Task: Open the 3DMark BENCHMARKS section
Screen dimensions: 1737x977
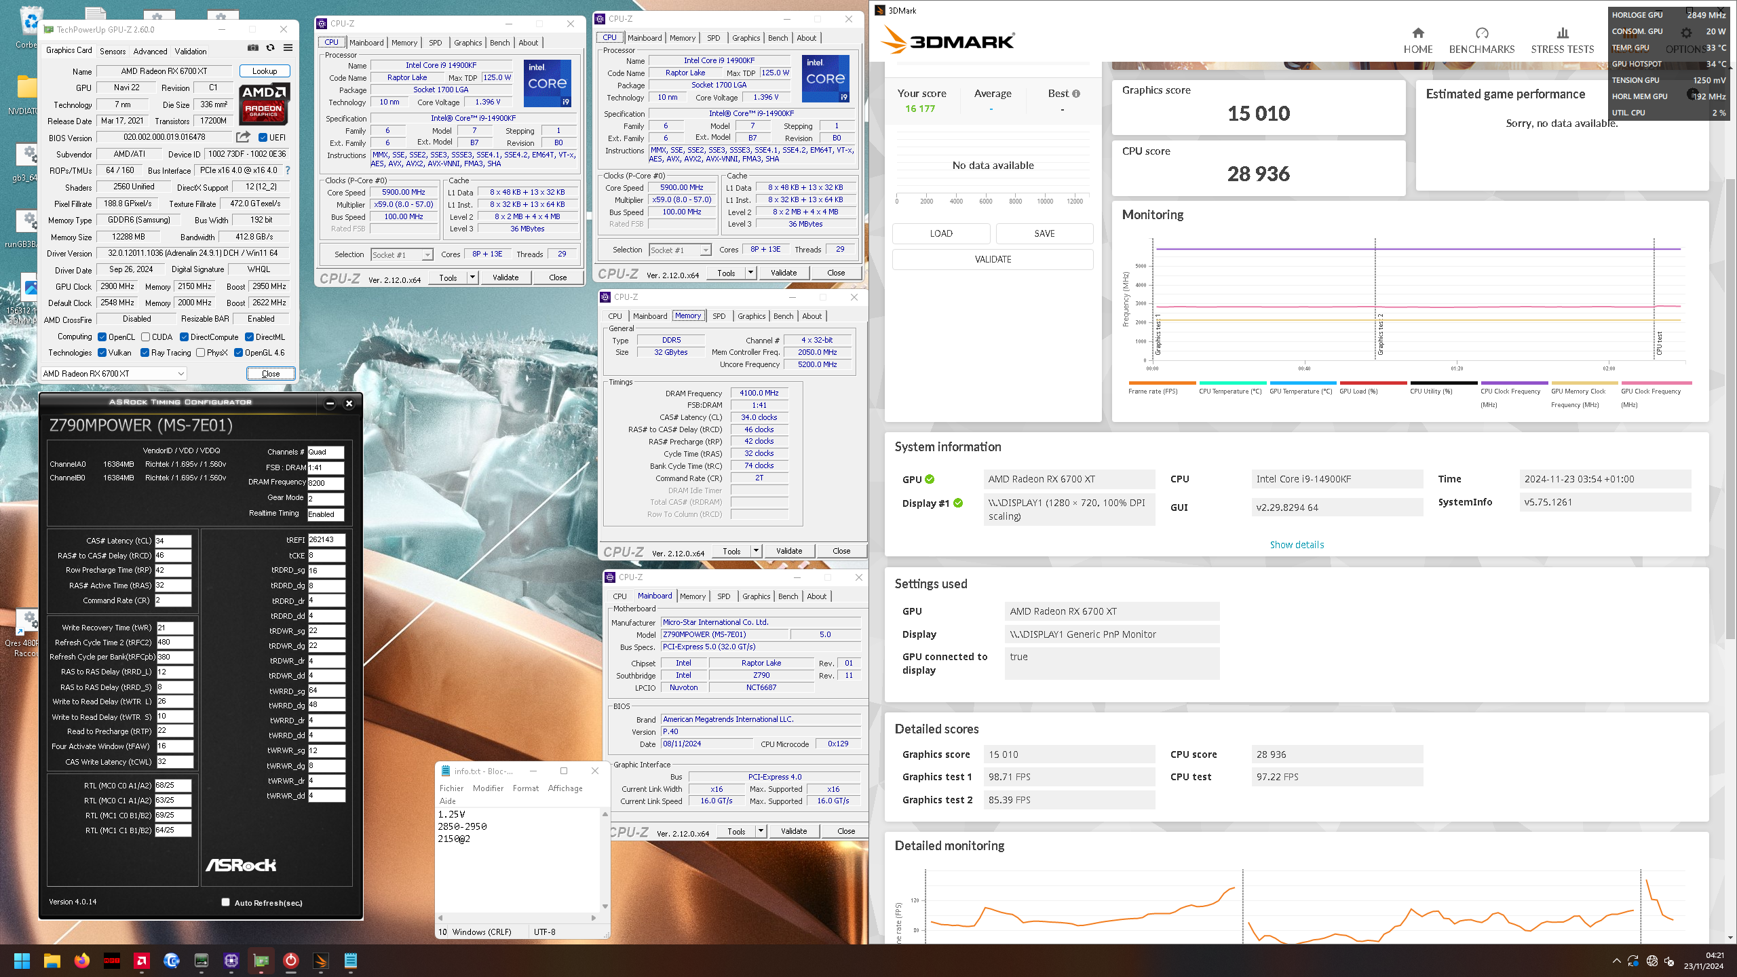Action: (1481, 40)
